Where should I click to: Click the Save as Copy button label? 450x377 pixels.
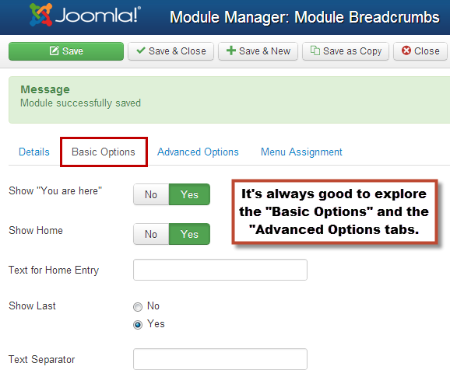(353, 51)
